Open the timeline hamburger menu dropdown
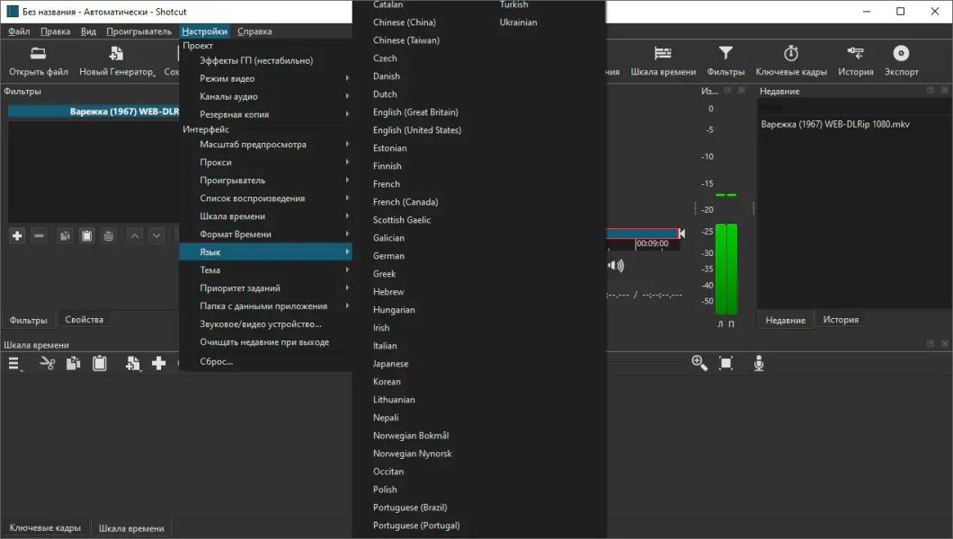The image size is (953, 539). 15,364
